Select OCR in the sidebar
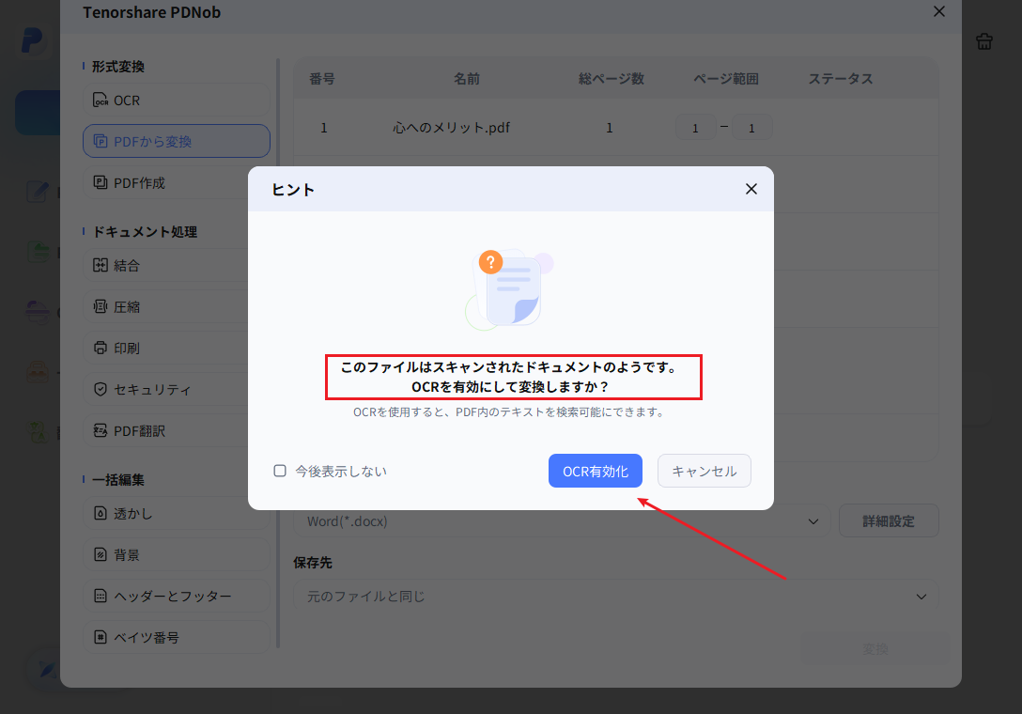 [x=177, y=101]
